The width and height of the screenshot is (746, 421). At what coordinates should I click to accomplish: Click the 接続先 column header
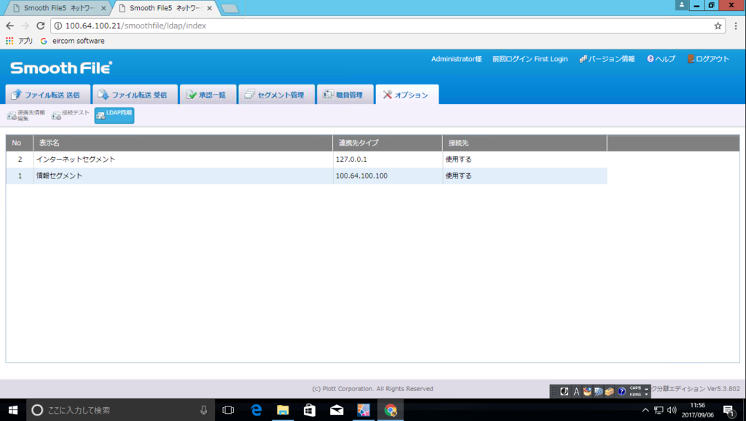[525, 143]
